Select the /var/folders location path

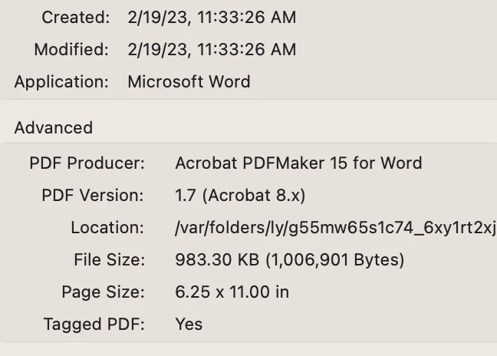coord(335,228)
